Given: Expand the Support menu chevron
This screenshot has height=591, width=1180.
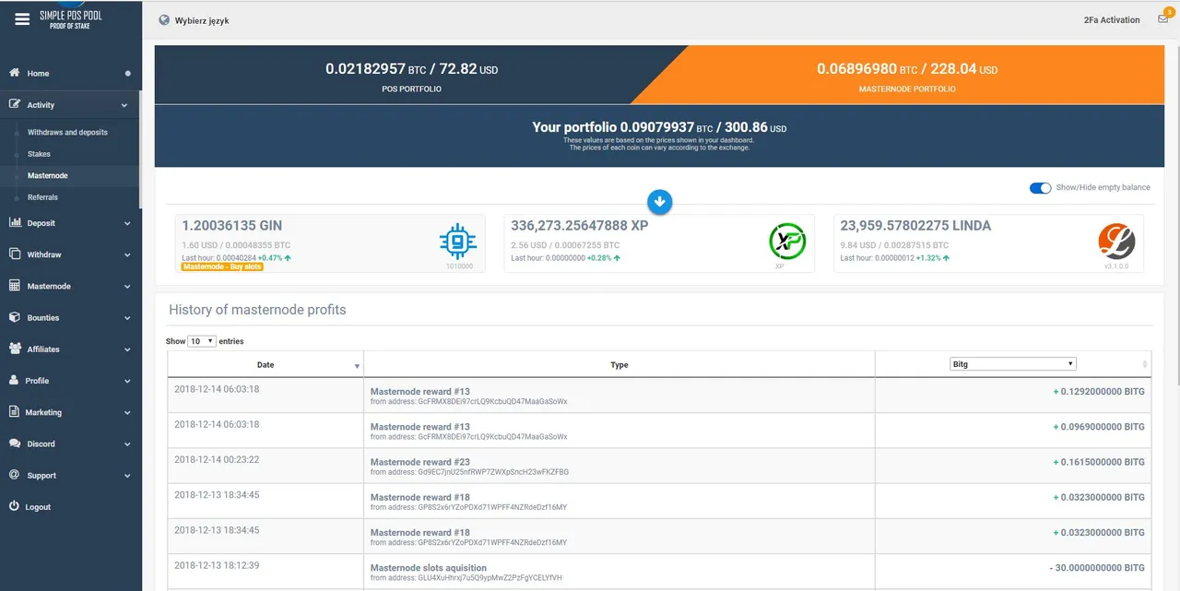Looking at the screenshot, I should 126,476.
